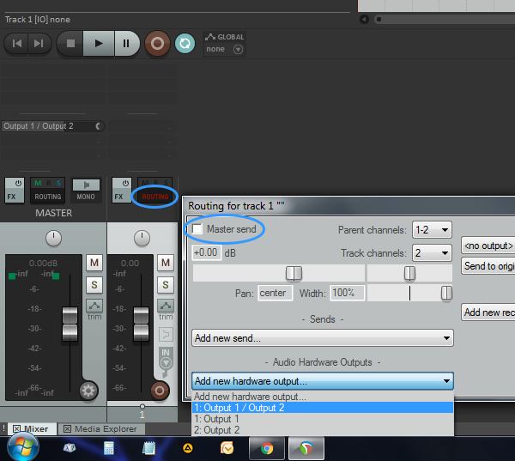Open the Add new send dropdown

point(322,338)
